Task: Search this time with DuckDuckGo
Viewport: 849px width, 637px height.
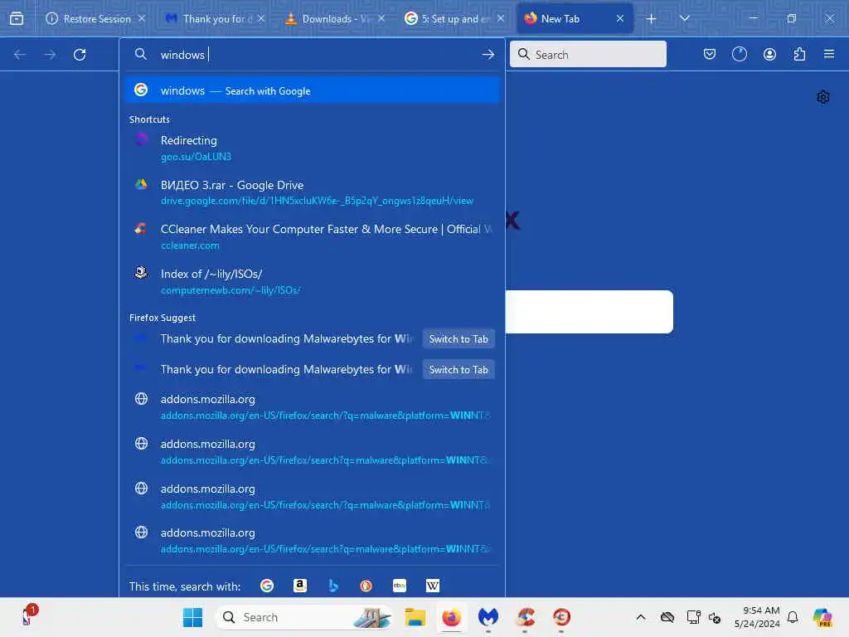Action: tap(366, 586)
